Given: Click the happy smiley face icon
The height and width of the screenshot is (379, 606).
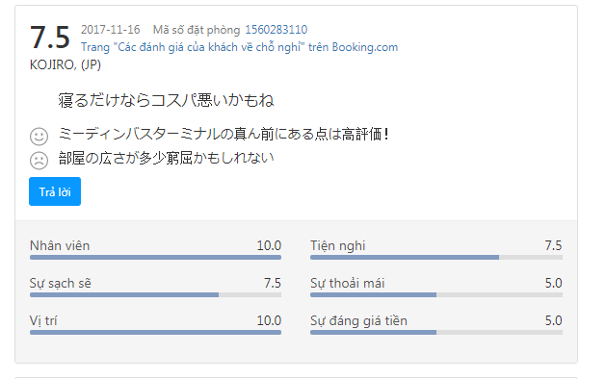Looking at the screenshot, I should point(40,137).
